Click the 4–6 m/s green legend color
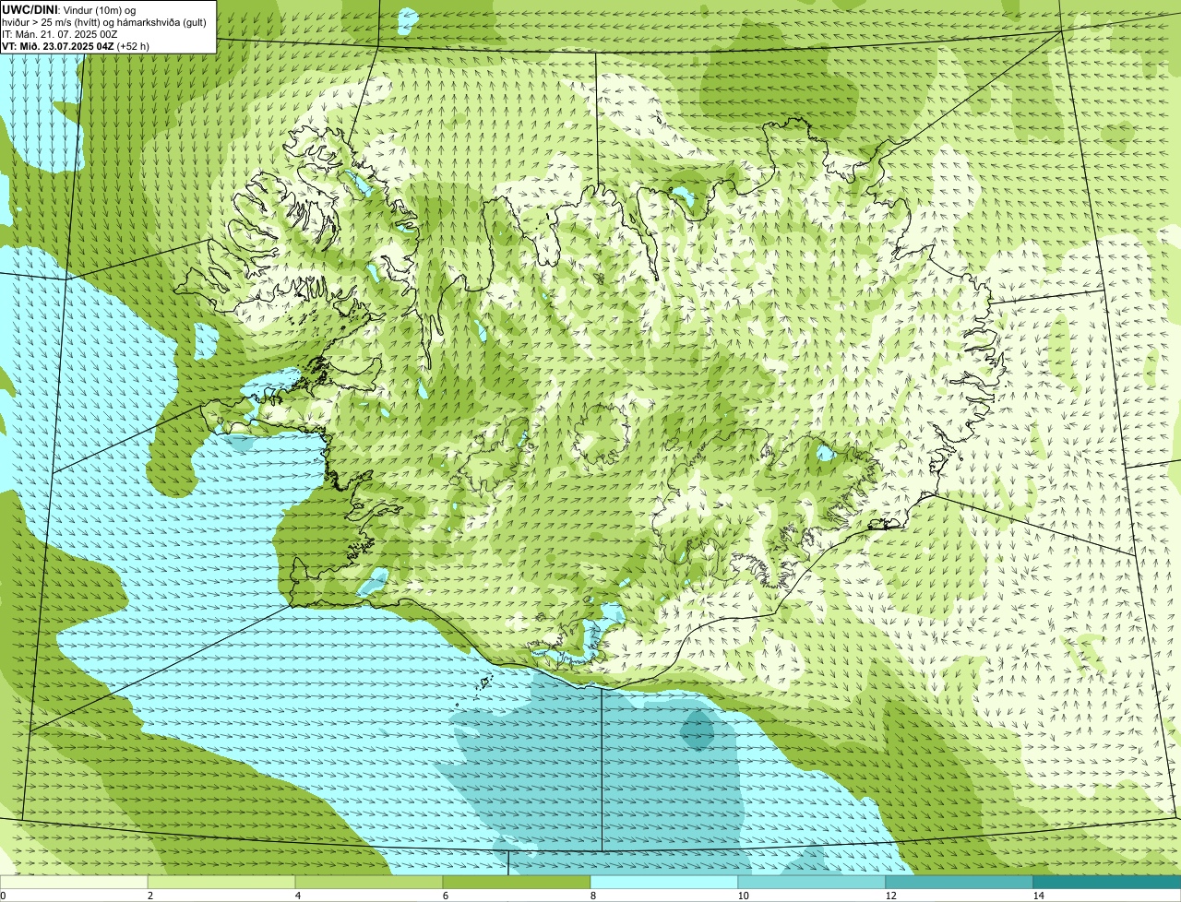1181x902 pixels. [369, 882]
